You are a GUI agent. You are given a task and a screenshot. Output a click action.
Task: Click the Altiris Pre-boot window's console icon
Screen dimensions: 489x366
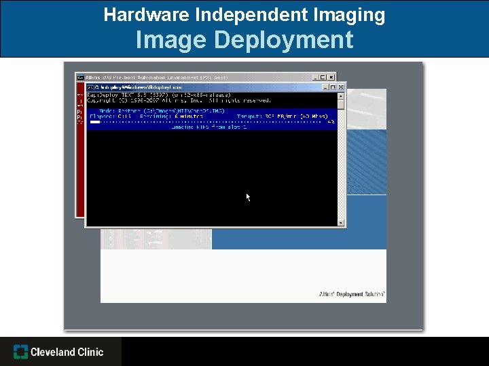tap(80, 77)
